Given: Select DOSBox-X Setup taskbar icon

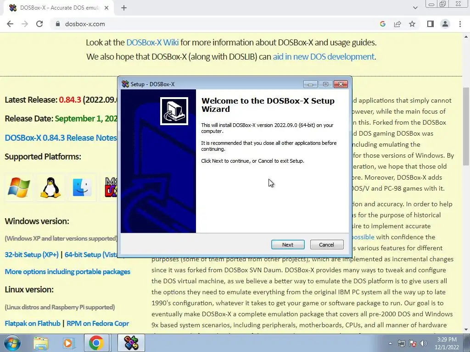Looking at the screenshot, I should [131, 343].
